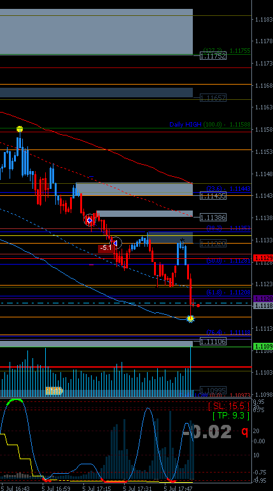The image size is (273, 491).
Task: Select the blue arrow trade entry marker
Action: 90,221
